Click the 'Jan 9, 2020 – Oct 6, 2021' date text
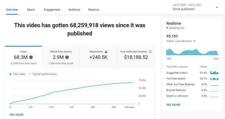Screen dimensions: 225x119 click(187, 5)
